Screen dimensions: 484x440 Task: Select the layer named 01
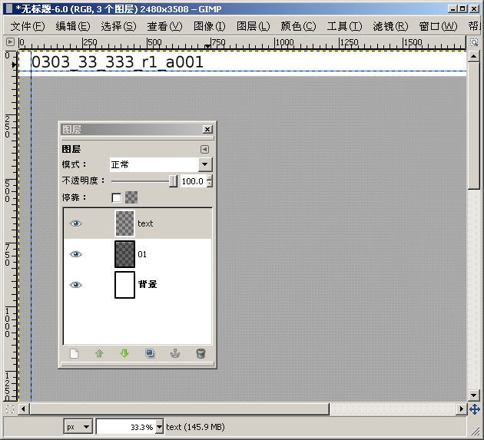[x=142, y=254]
